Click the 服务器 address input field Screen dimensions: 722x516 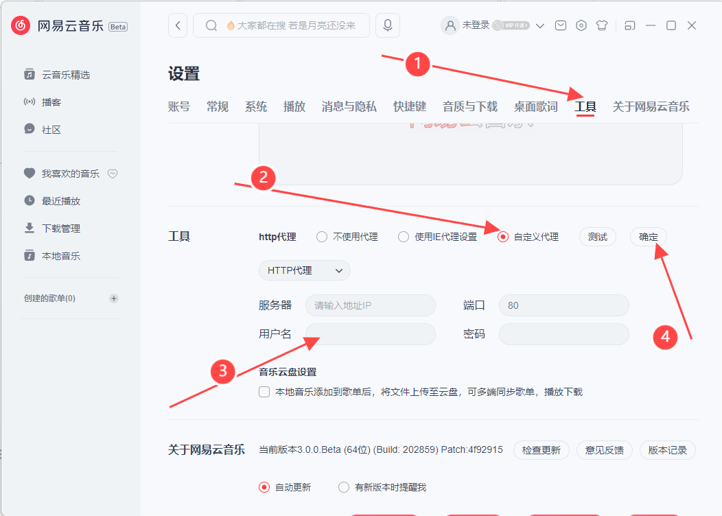tap(370, 305)
